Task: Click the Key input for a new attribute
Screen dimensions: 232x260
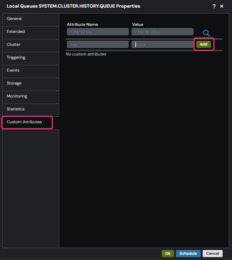Action: point(98,44)
